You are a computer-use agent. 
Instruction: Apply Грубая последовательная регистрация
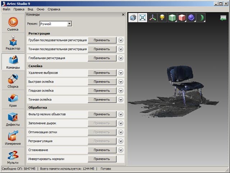(x=102, y=40)
